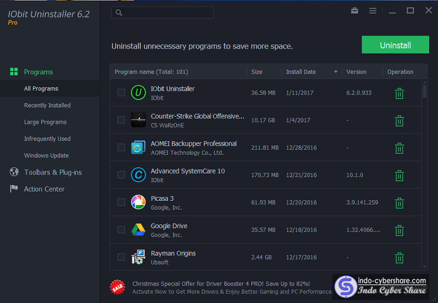The width and height of the screenshot is (438, 303).
Task: Click the Google Drive row trash icon
Action: [x=399, y=230]
